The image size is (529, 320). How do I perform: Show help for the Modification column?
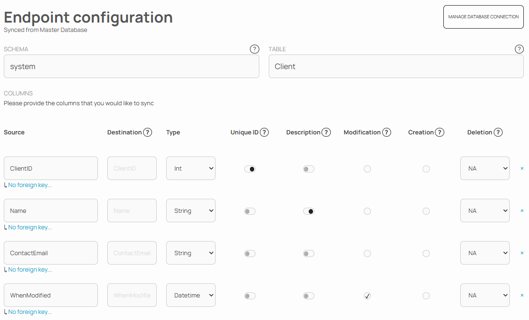coord(386,133)
